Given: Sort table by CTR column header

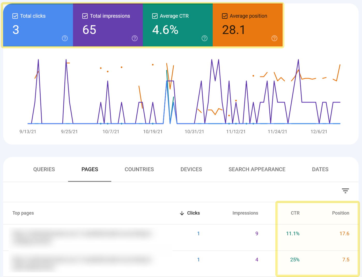Looking at the screenshot, I should [x=295, y=213].
